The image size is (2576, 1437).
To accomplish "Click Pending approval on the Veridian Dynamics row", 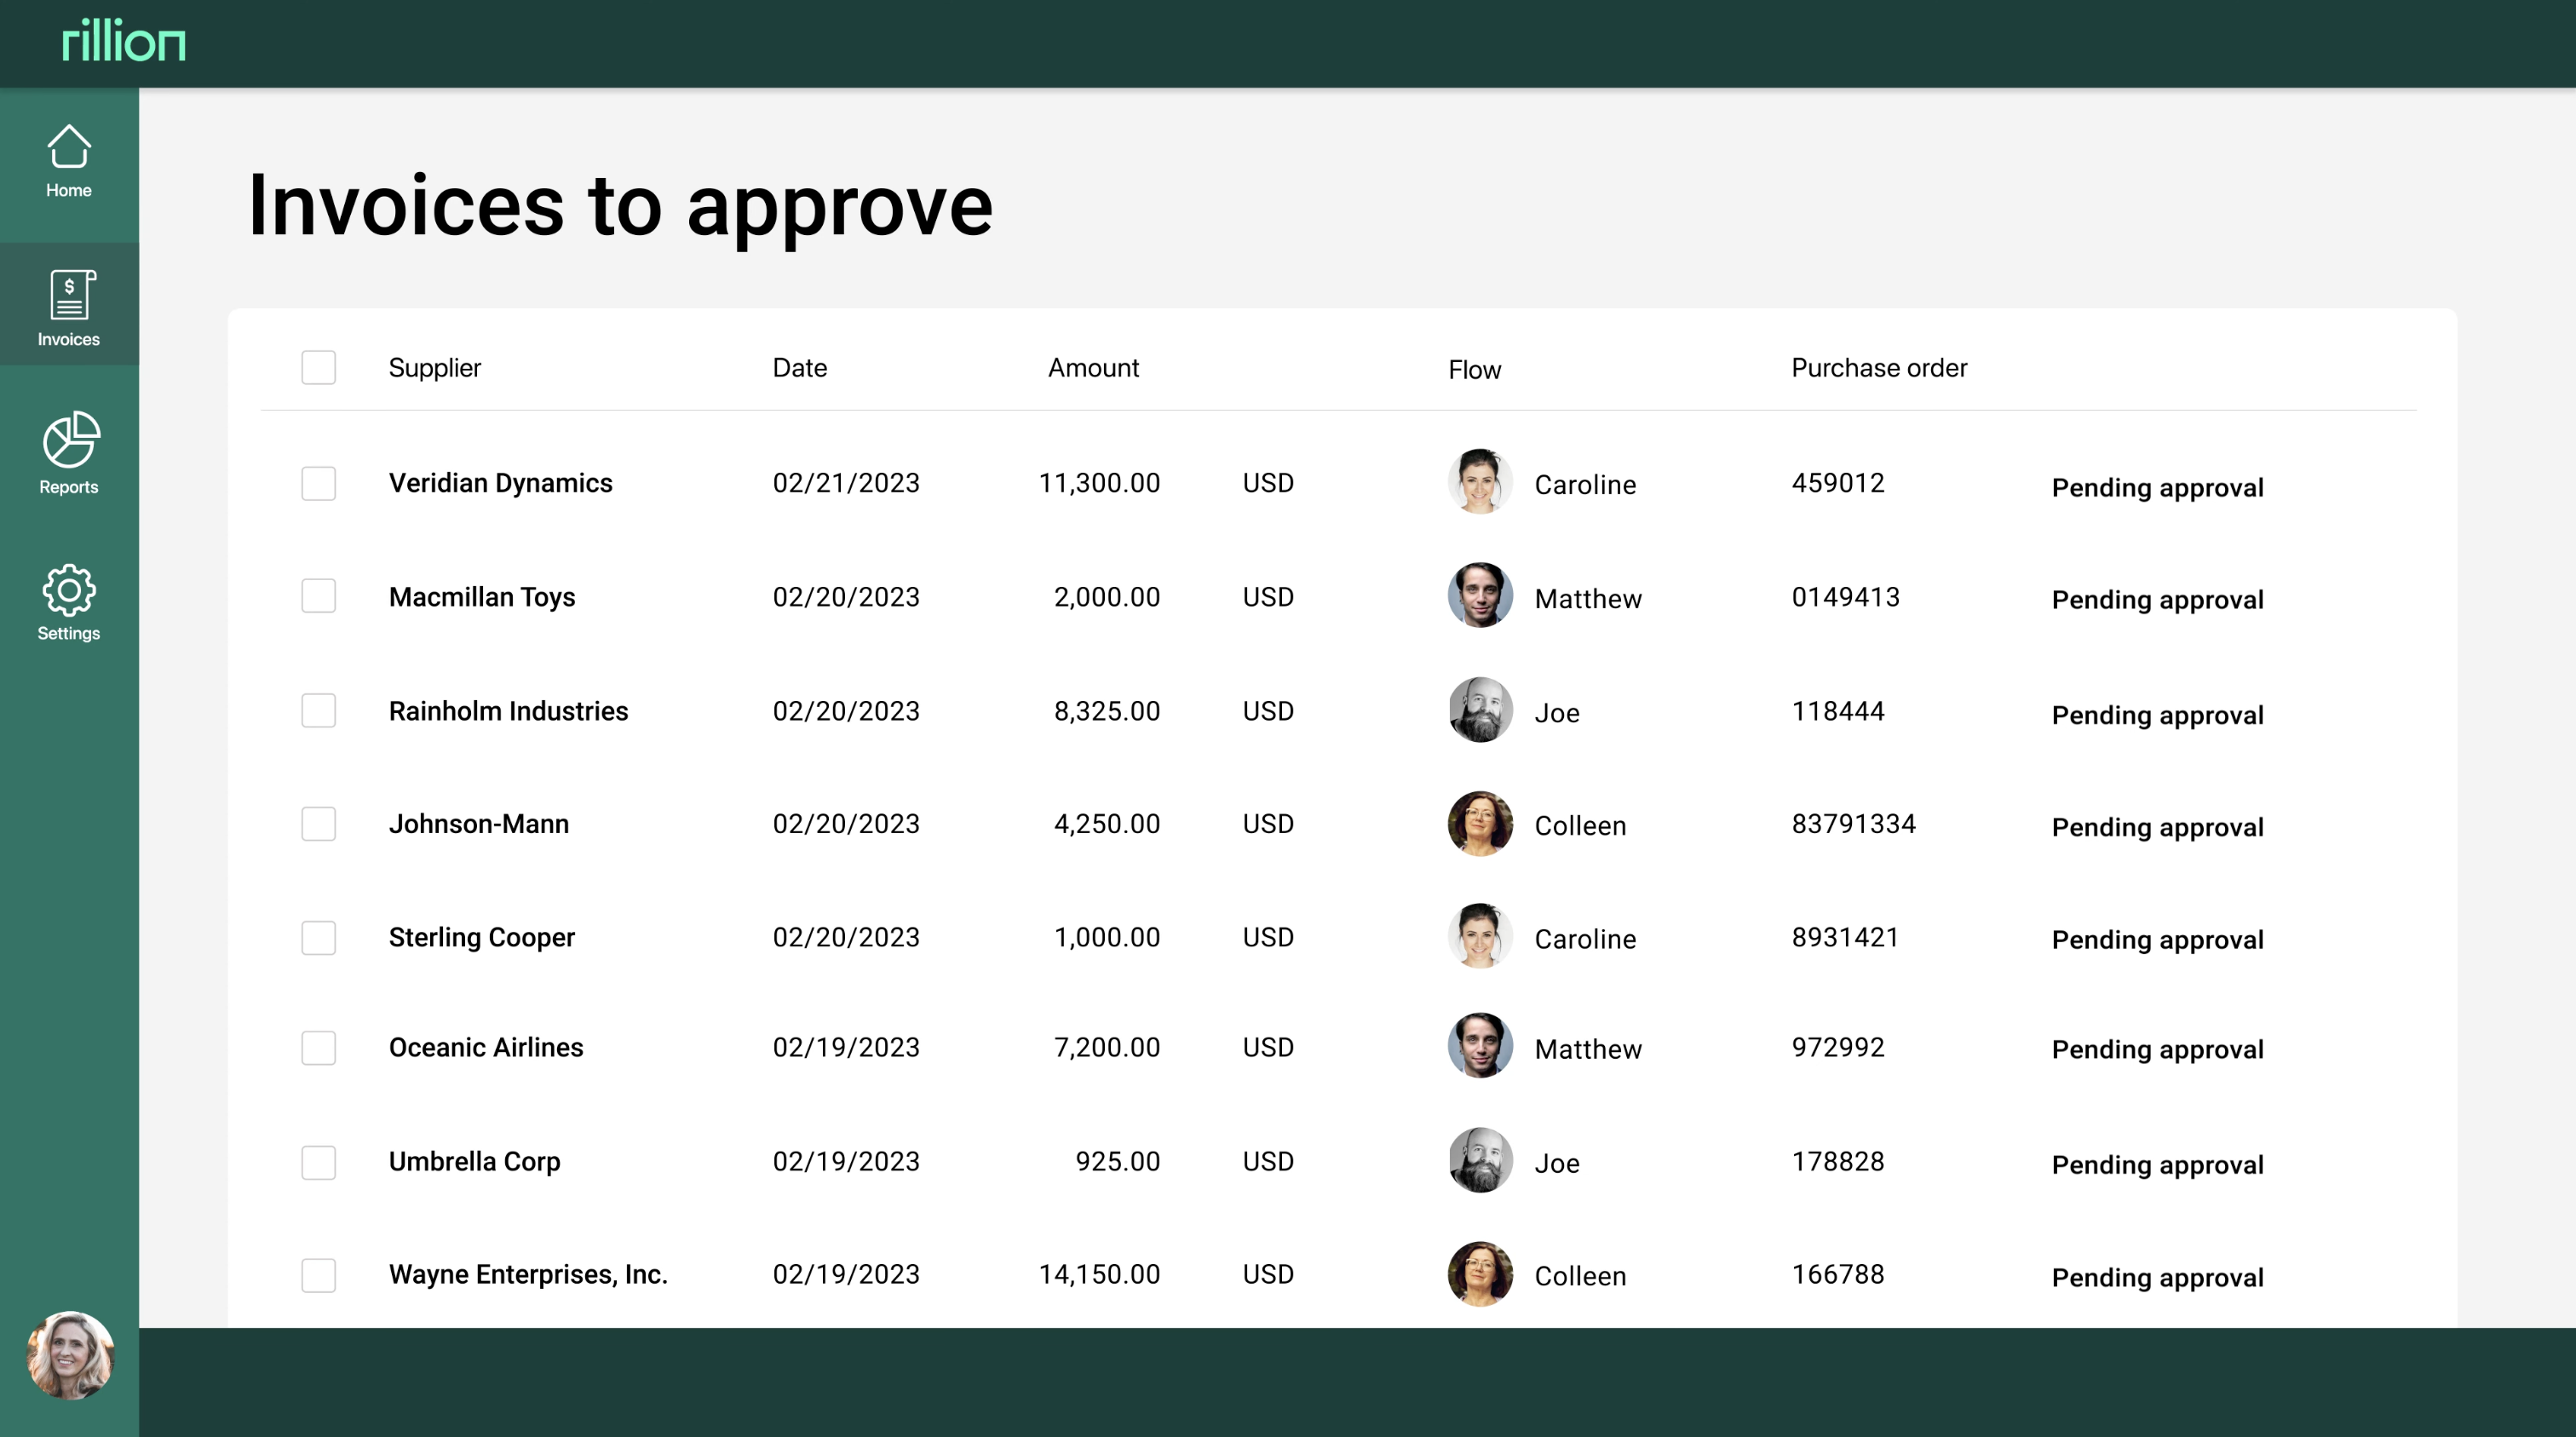I will 2156,487.
